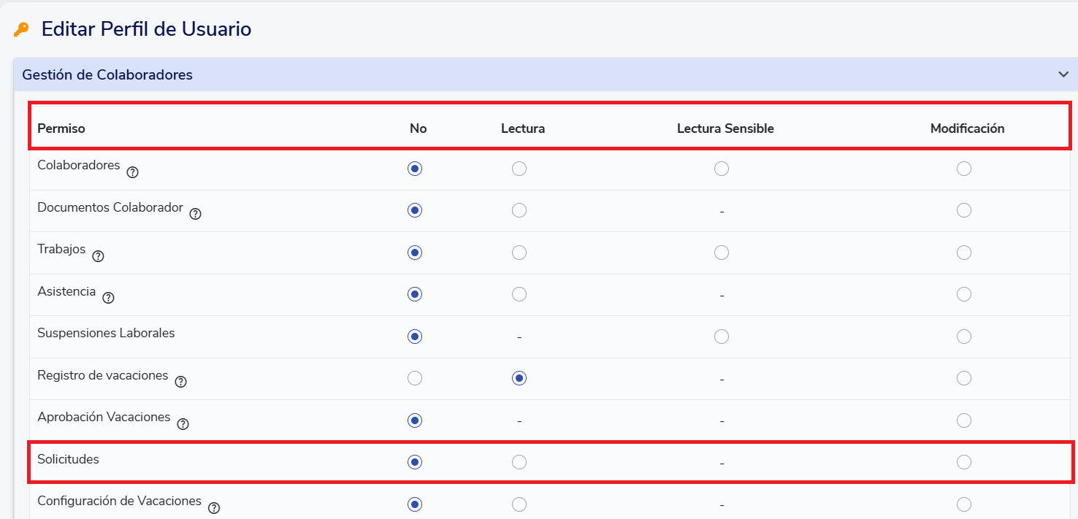Click help icon next to Colaboradores
Screen dimensions: 1078x519
tap(132, 172)
